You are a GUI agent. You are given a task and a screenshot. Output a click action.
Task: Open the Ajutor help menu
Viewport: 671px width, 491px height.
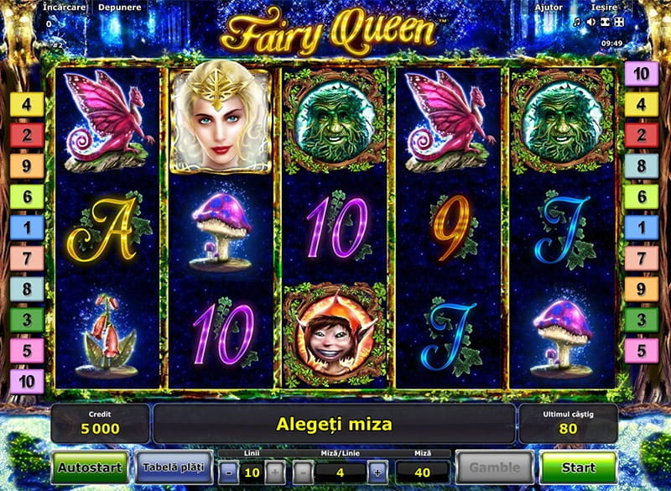click(x=549, y=8)
